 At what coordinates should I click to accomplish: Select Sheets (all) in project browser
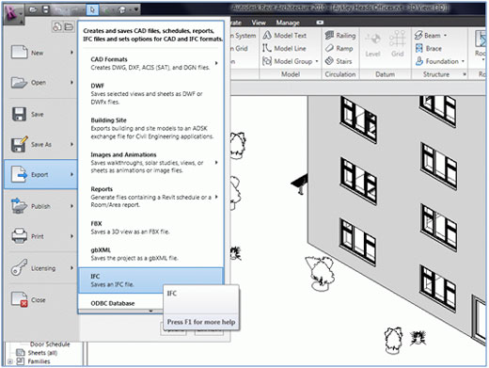[x=42, y=353]
